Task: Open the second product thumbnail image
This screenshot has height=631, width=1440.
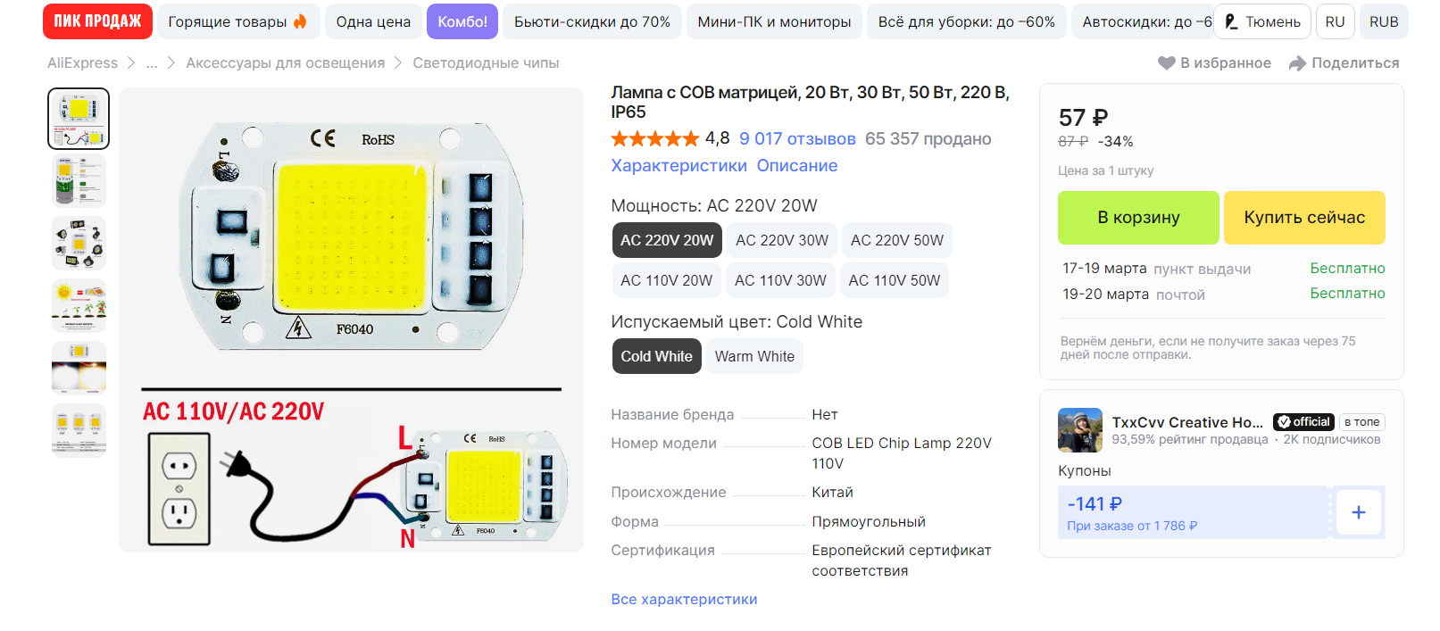Action: pos(79,180)
